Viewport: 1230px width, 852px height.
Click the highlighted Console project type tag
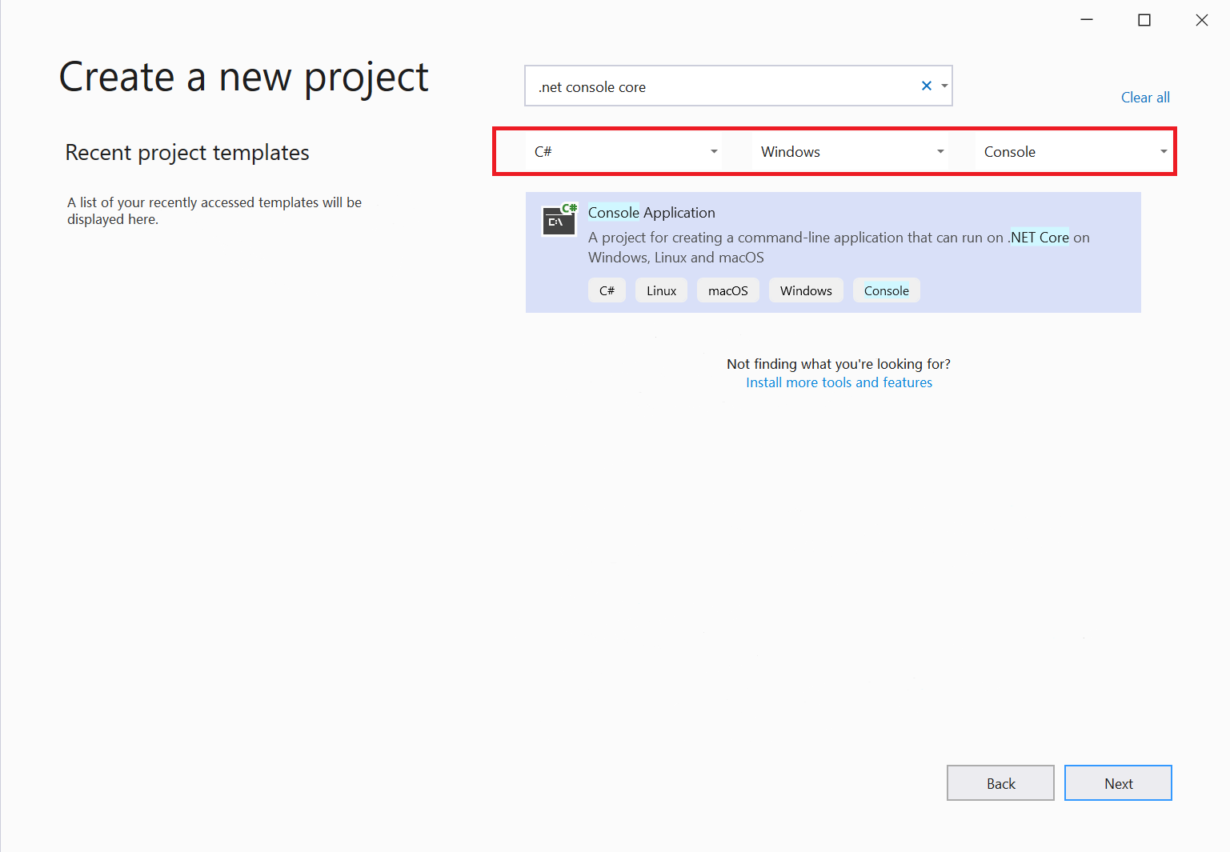coord(886,290)
